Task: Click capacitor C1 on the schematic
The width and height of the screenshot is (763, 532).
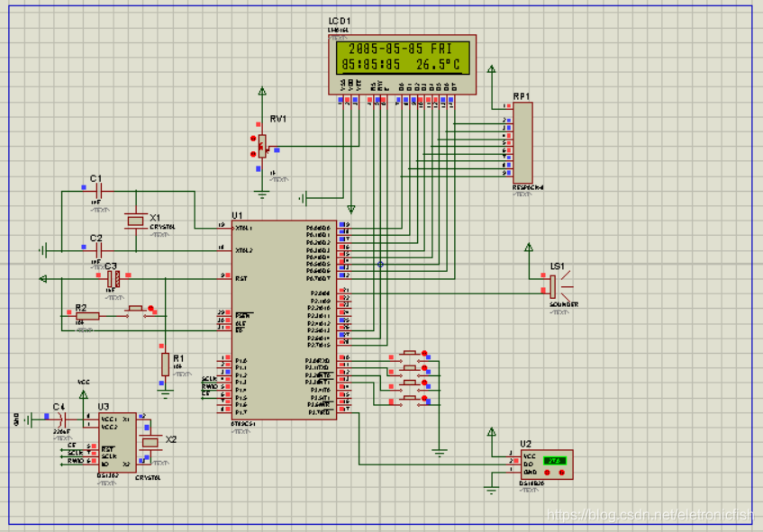Action: tap(97, 191)
